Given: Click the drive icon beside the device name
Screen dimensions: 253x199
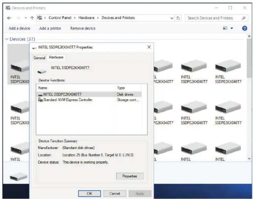Looking at the screenshot, I should click(x=42, y=72).
